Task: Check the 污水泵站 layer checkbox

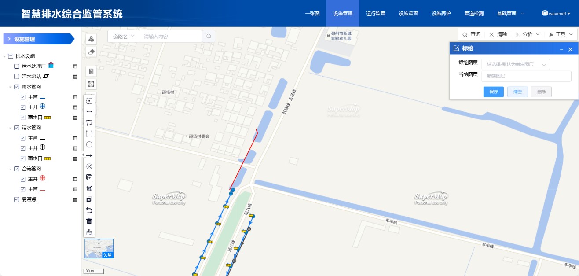Action: 17,77
